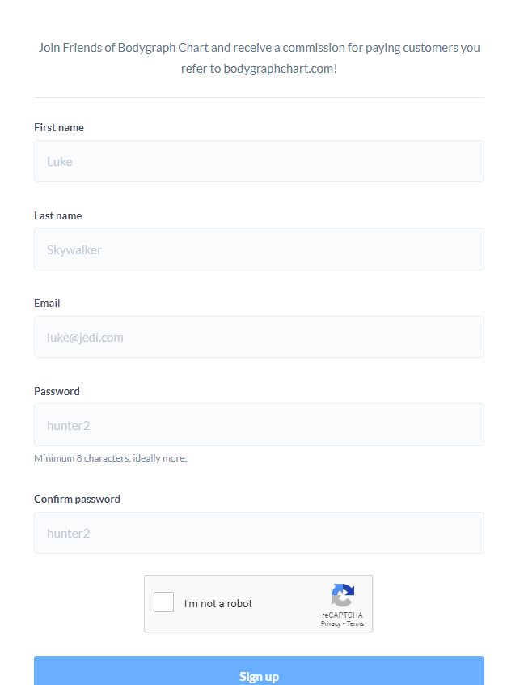Image resolution: width=507 pixels, height=685 pixels.
Task: Select the Password input below Password label
Action: (x=260, y=424)
